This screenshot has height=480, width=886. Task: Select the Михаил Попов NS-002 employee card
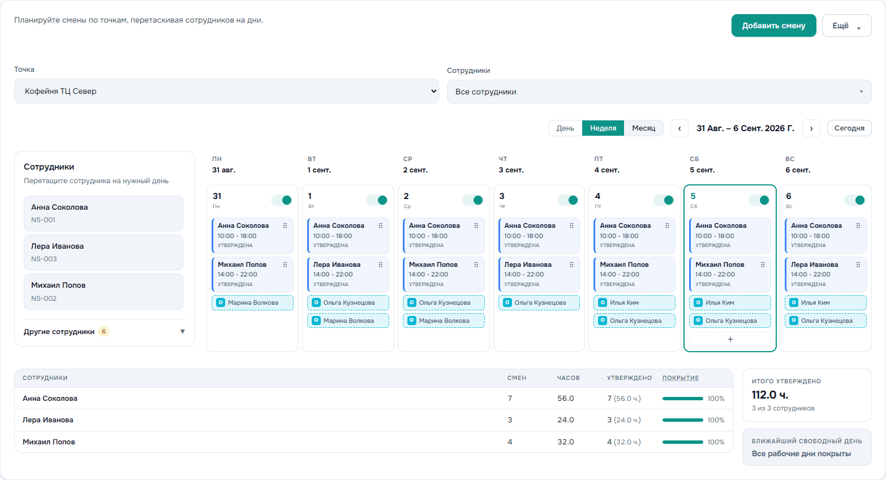104,292
